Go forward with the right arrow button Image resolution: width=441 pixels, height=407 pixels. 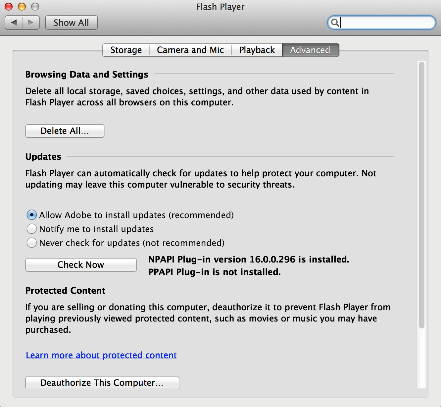click(31, 23)
